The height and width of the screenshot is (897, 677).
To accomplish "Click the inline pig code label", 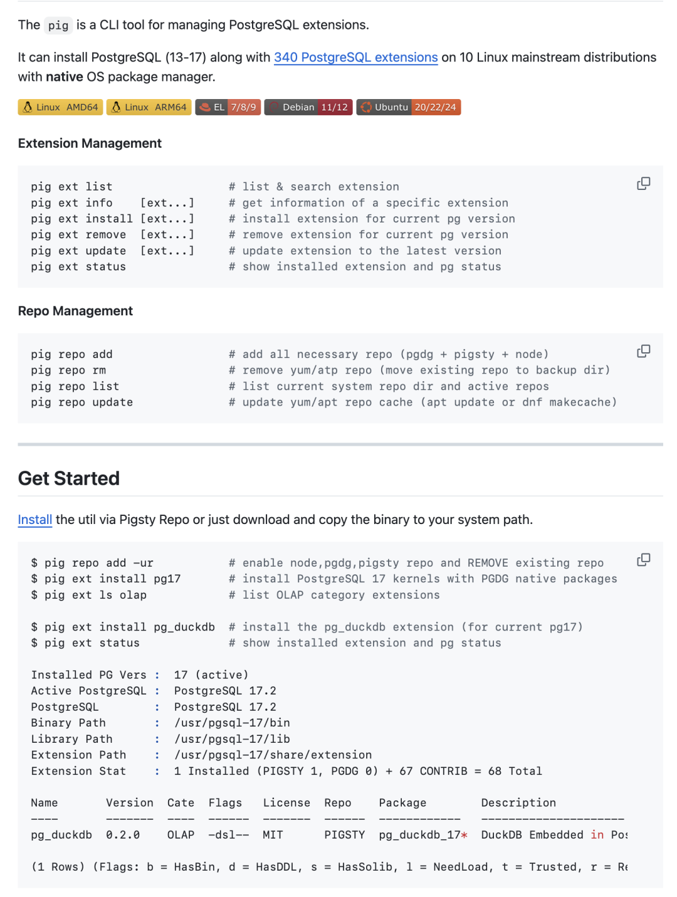I will coord(58,25).
